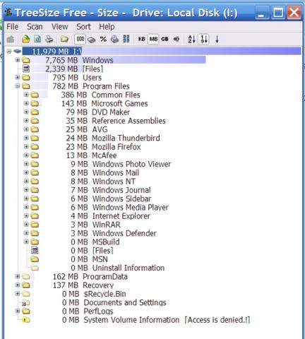Image resolution: width=305 pixels, height=339 pixels.
Task: Expand the Common Files folder node
Action: pos(26,95)
